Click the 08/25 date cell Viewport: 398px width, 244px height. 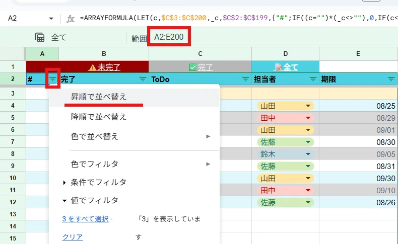[358, 106]
